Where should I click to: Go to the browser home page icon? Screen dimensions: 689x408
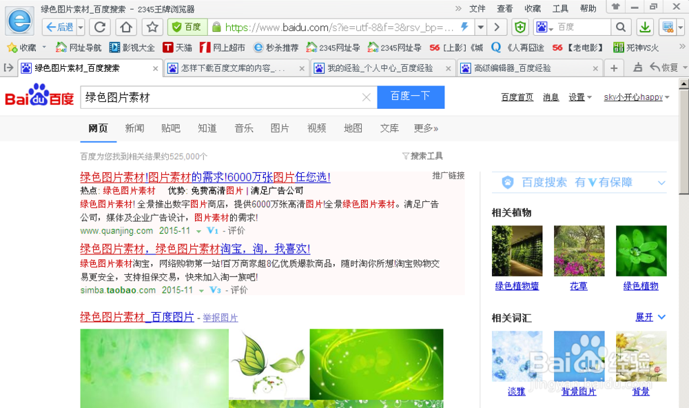coord(126,28)
